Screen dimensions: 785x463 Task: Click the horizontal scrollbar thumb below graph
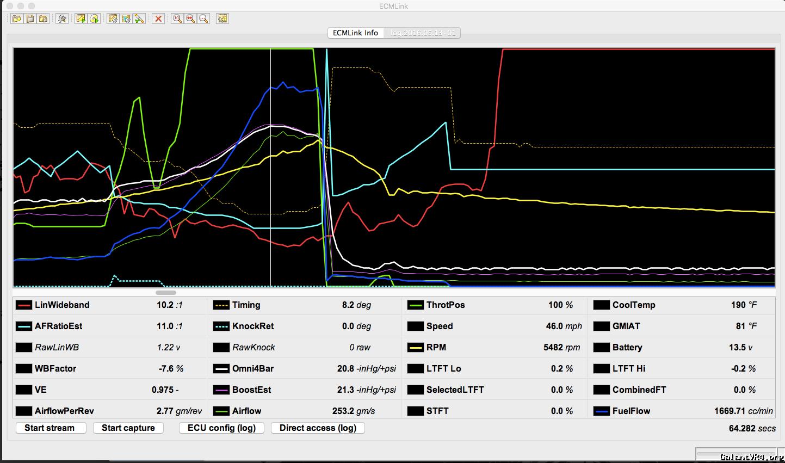166,293
